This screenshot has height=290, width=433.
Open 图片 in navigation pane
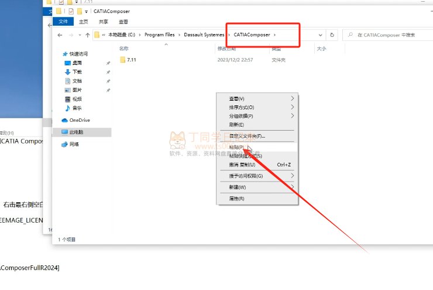pyautogui.click(x=74, y=90)
